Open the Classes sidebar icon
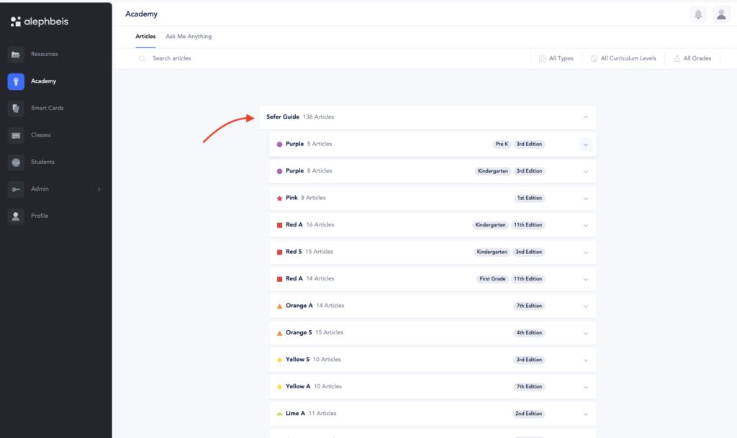Screen dimensions: 737x438 (16, 135)
